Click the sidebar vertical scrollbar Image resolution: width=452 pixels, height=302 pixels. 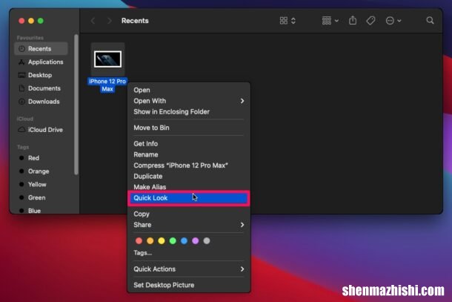click(76, 105)
